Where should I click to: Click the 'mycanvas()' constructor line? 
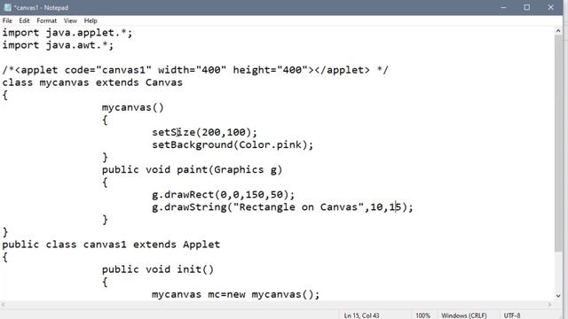coord(132,107)
